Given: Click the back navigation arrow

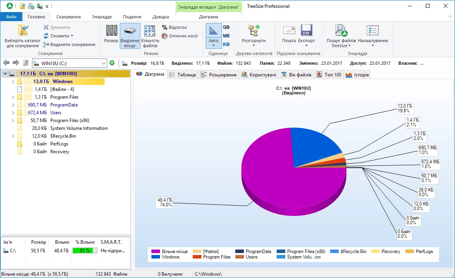Looking at the screenshot, I should coord(6,63).
